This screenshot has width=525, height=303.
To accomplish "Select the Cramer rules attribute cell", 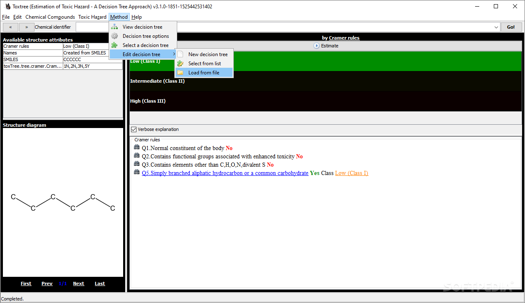I will [x=33, y=46].
